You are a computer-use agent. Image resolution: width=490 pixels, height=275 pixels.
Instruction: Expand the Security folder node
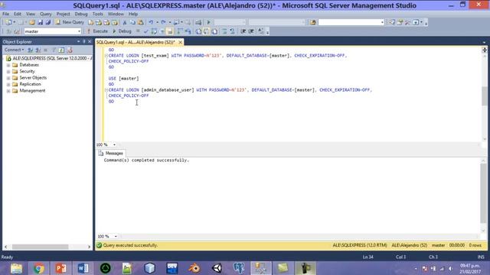click(x=8, y=72)
